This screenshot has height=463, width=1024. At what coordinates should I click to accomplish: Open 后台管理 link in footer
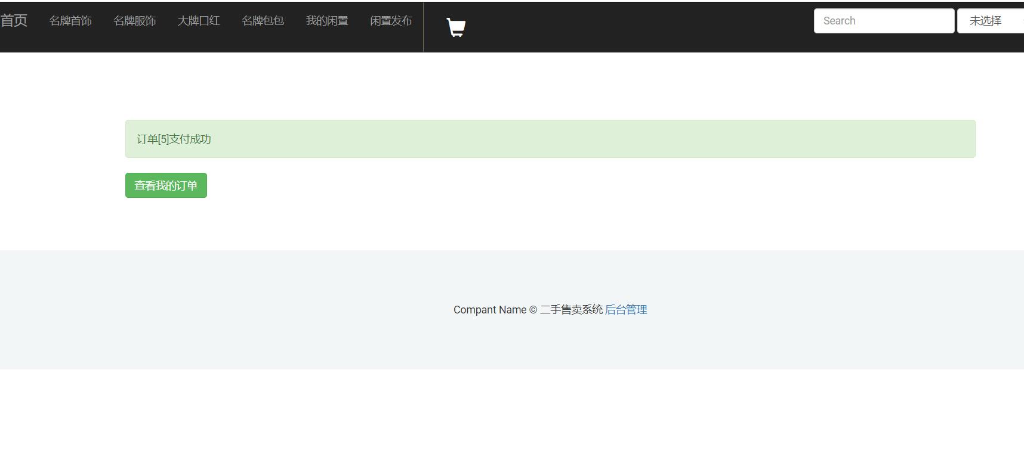pyautogui.click(x=626, y=310)
